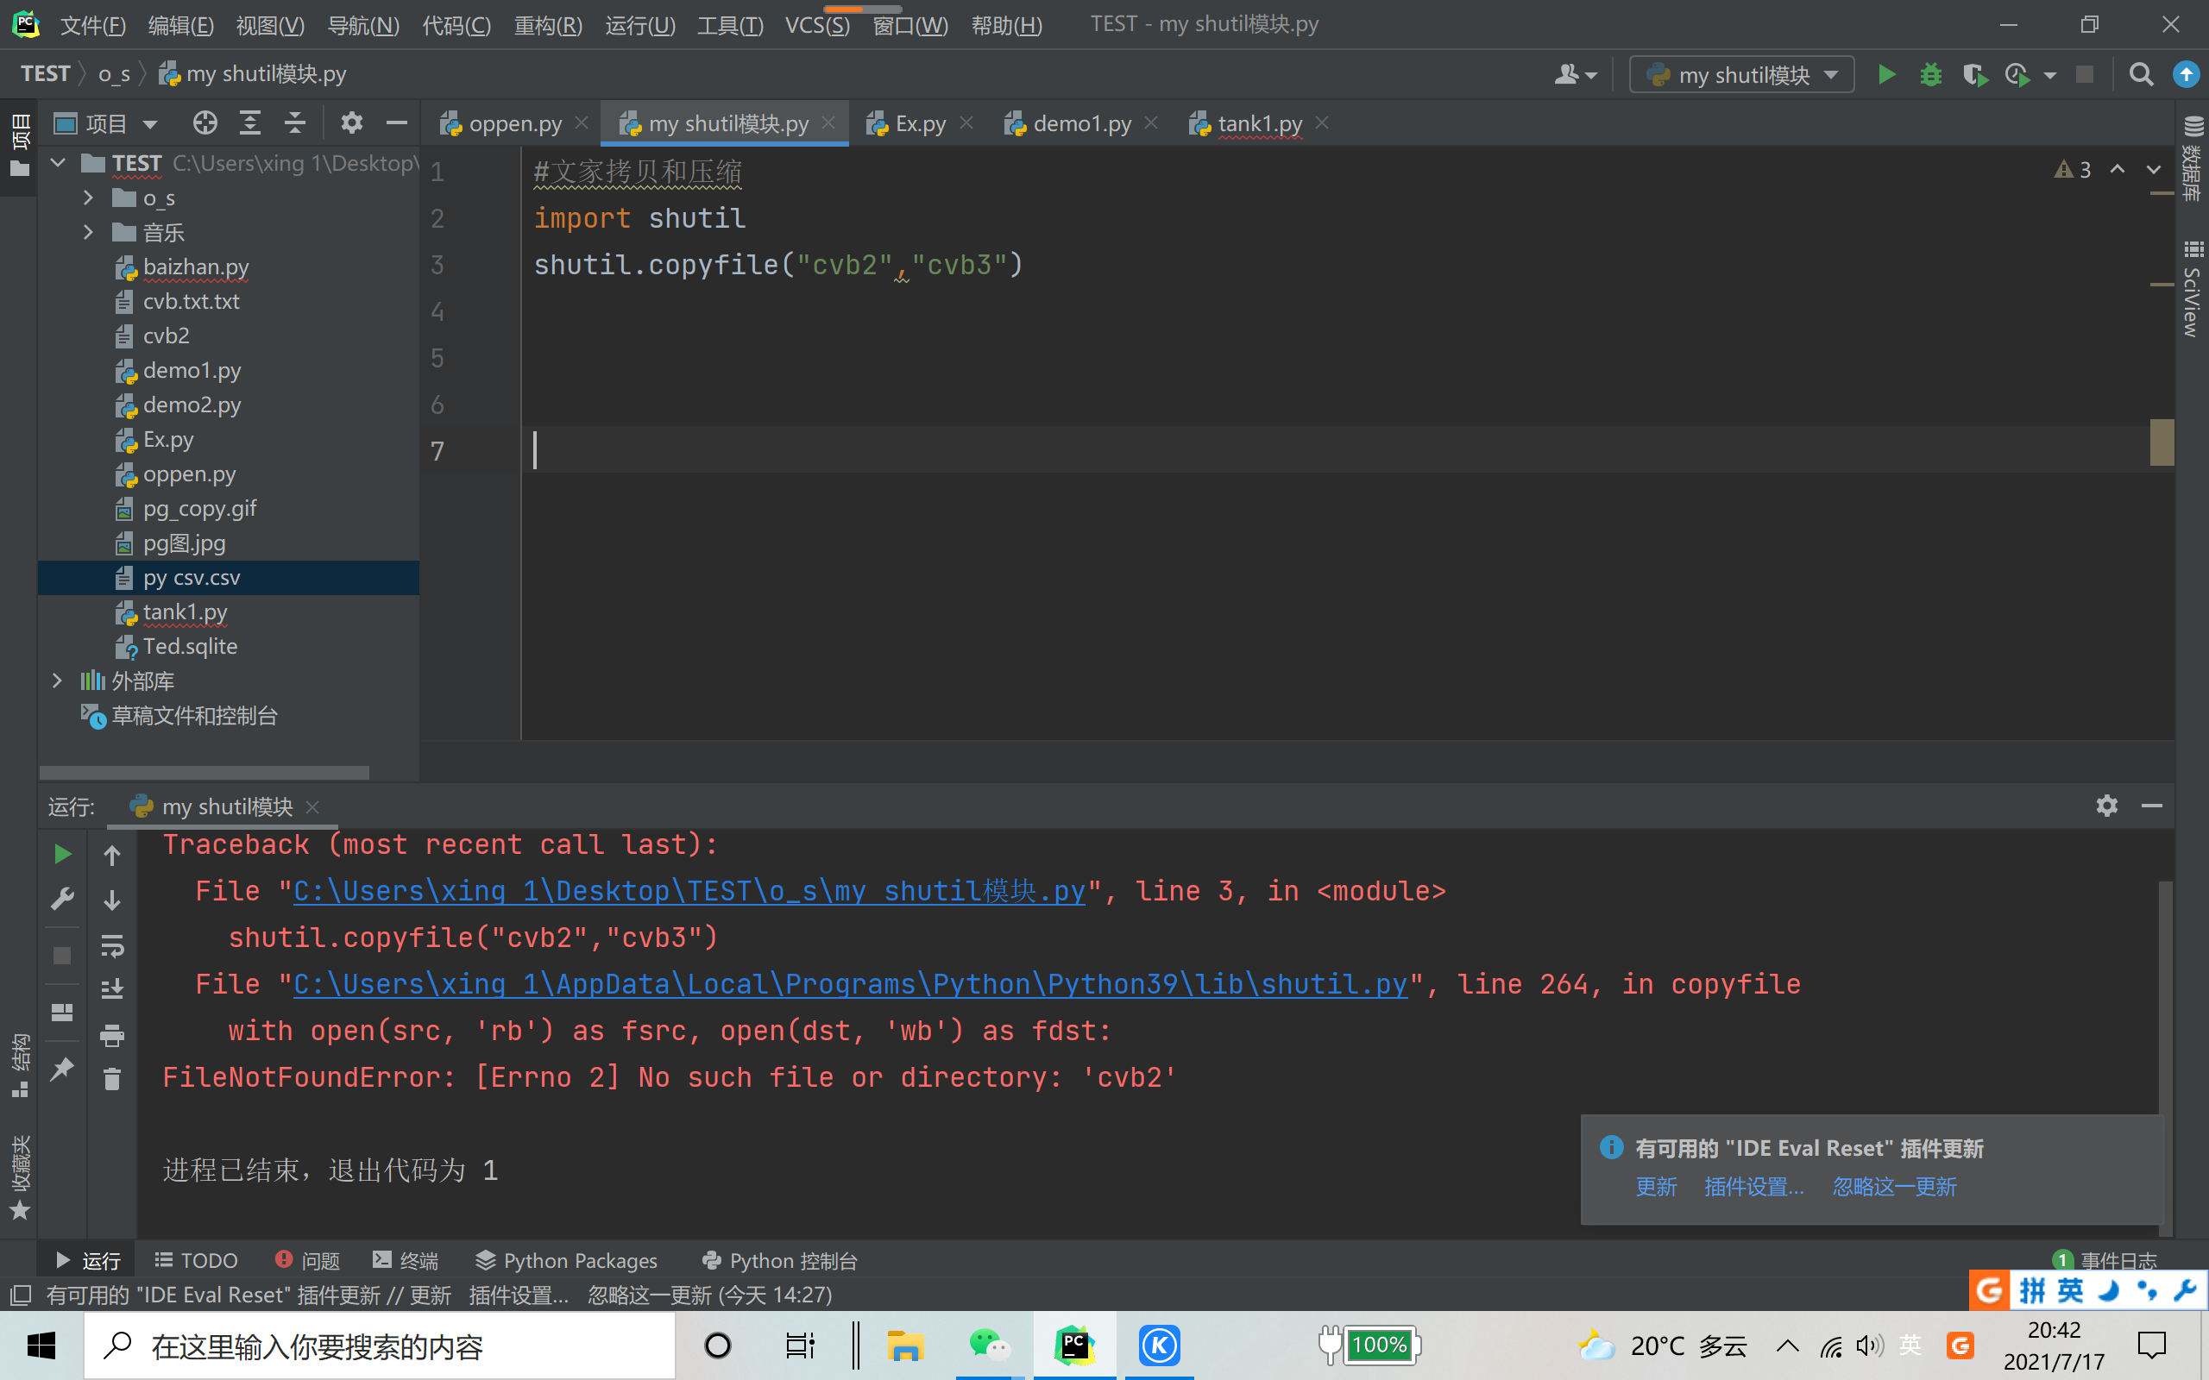Open Python 控制台 tool window
This screenshot has width=2209, height=1380.
(780, 1260)
